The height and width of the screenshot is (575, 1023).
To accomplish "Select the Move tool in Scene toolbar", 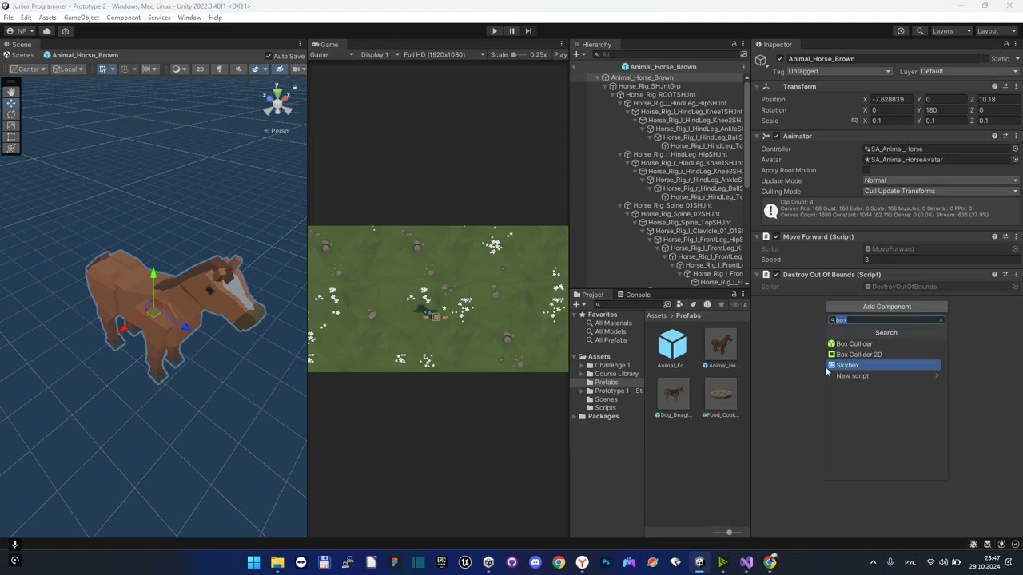I will 11,103.
